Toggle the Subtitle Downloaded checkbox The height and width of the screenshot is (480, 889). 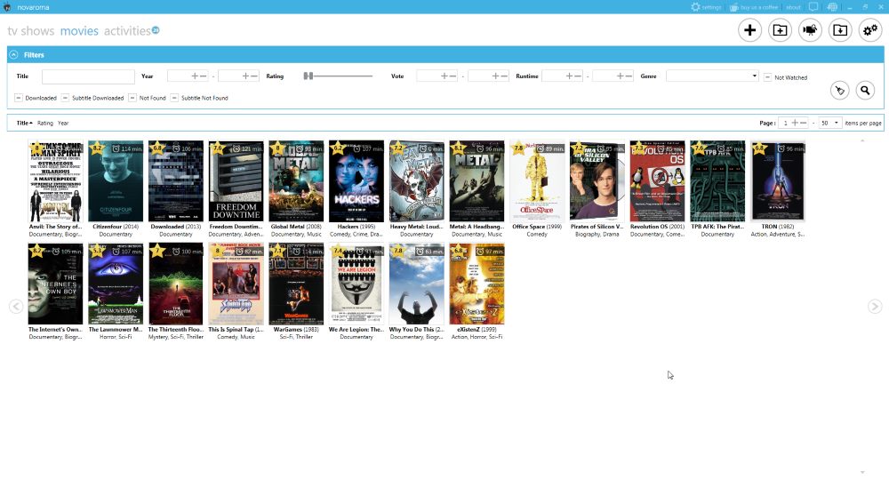click(65, 98)
